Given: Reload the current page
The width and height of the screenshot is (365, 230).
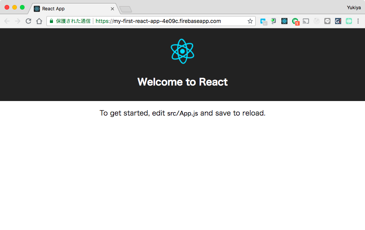Looking at the screenshot, I should (x=28, y=21).
